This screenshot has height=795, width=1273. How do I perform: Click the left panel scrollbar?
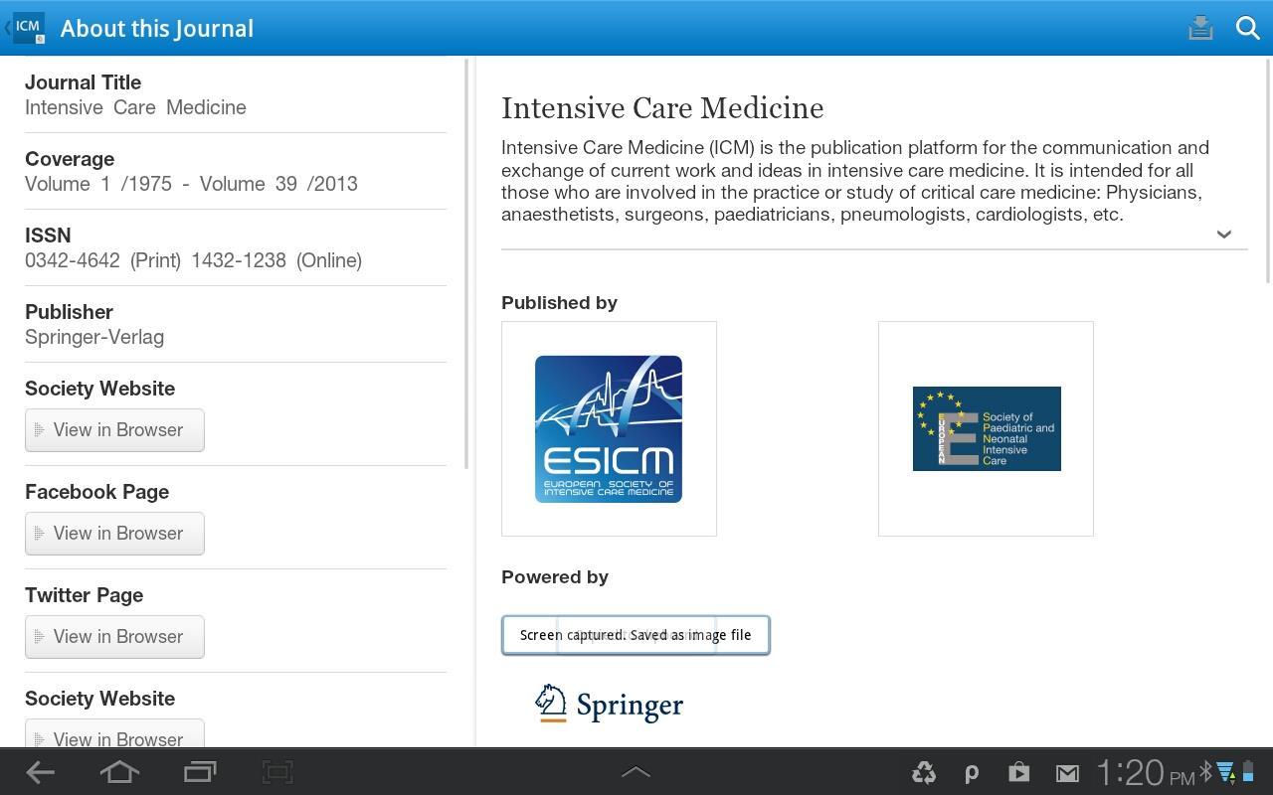(x=466, y=263)
